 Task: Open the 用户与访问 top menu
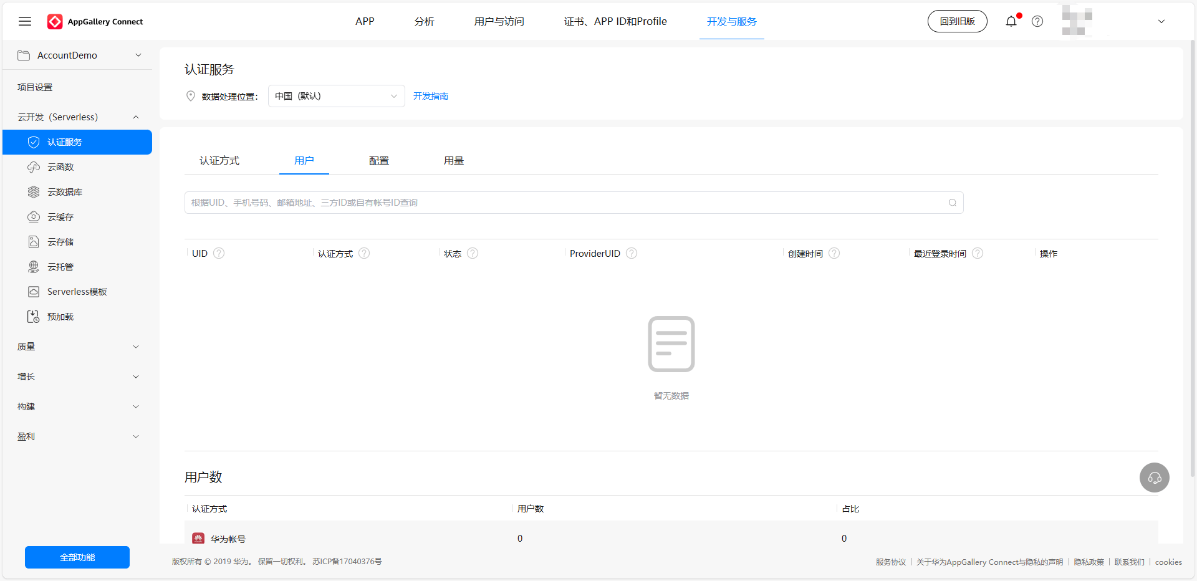click(x=499, y=21)
